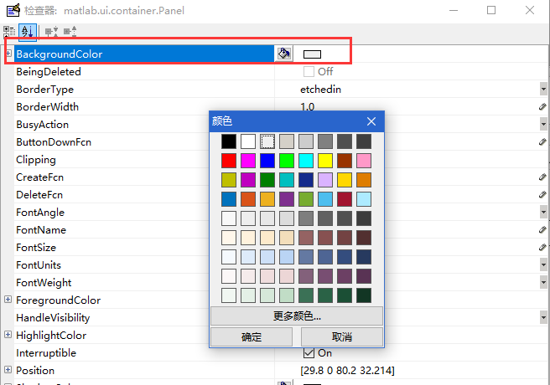This screenshot has width=550, height=385.
Task: Open BackgroundColor paint bucket picker
Action: click(283, 54)
